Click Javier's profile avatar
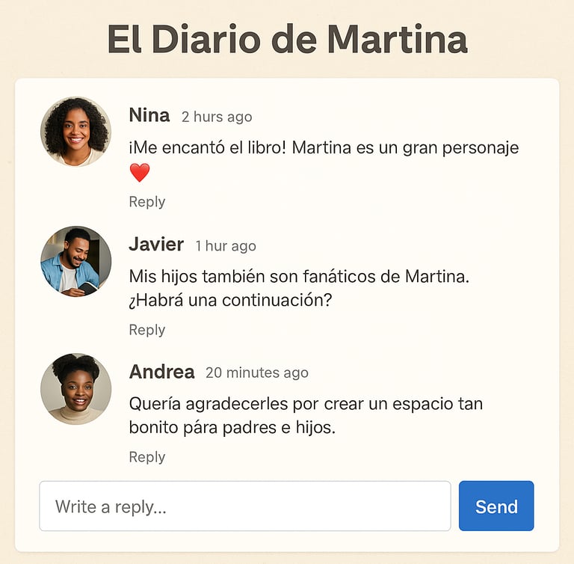The image size is (574, 564). point(75,261)
